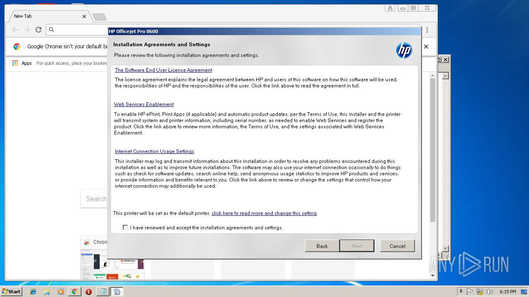Viewport: 529px width, 297px height.
Task: Go forward in Chrome history
Action: pyautogui.click(x=27, y=30)
